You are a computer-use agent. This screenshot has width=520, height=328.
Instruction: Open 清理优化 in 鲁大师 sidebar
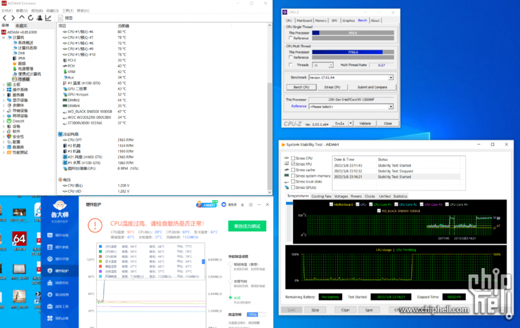[x=59, y=282]
